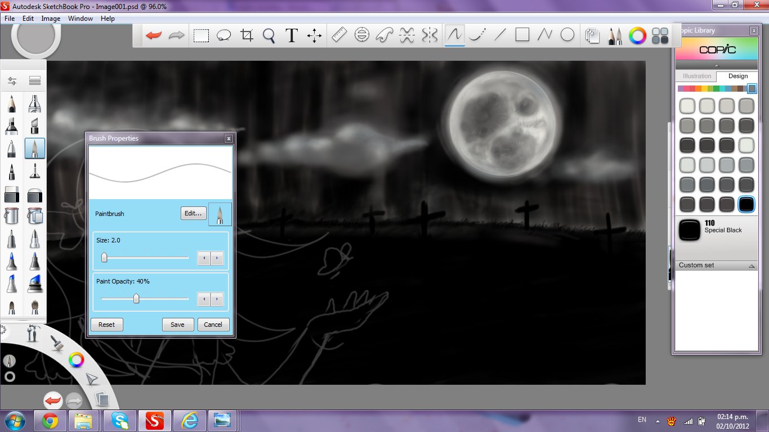Select the straight Line tool

500,35
